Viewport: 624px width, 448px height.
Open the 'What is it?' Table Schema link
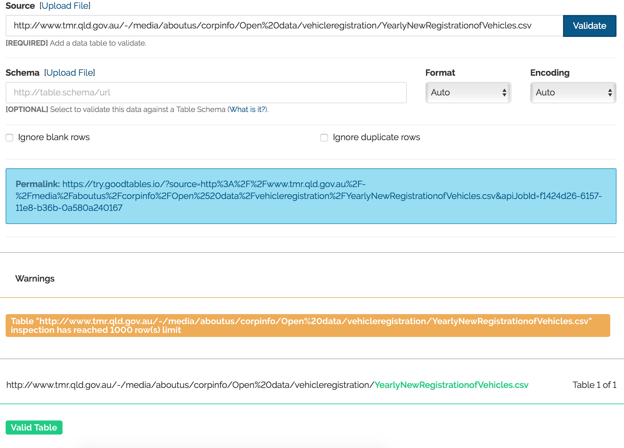247,109
